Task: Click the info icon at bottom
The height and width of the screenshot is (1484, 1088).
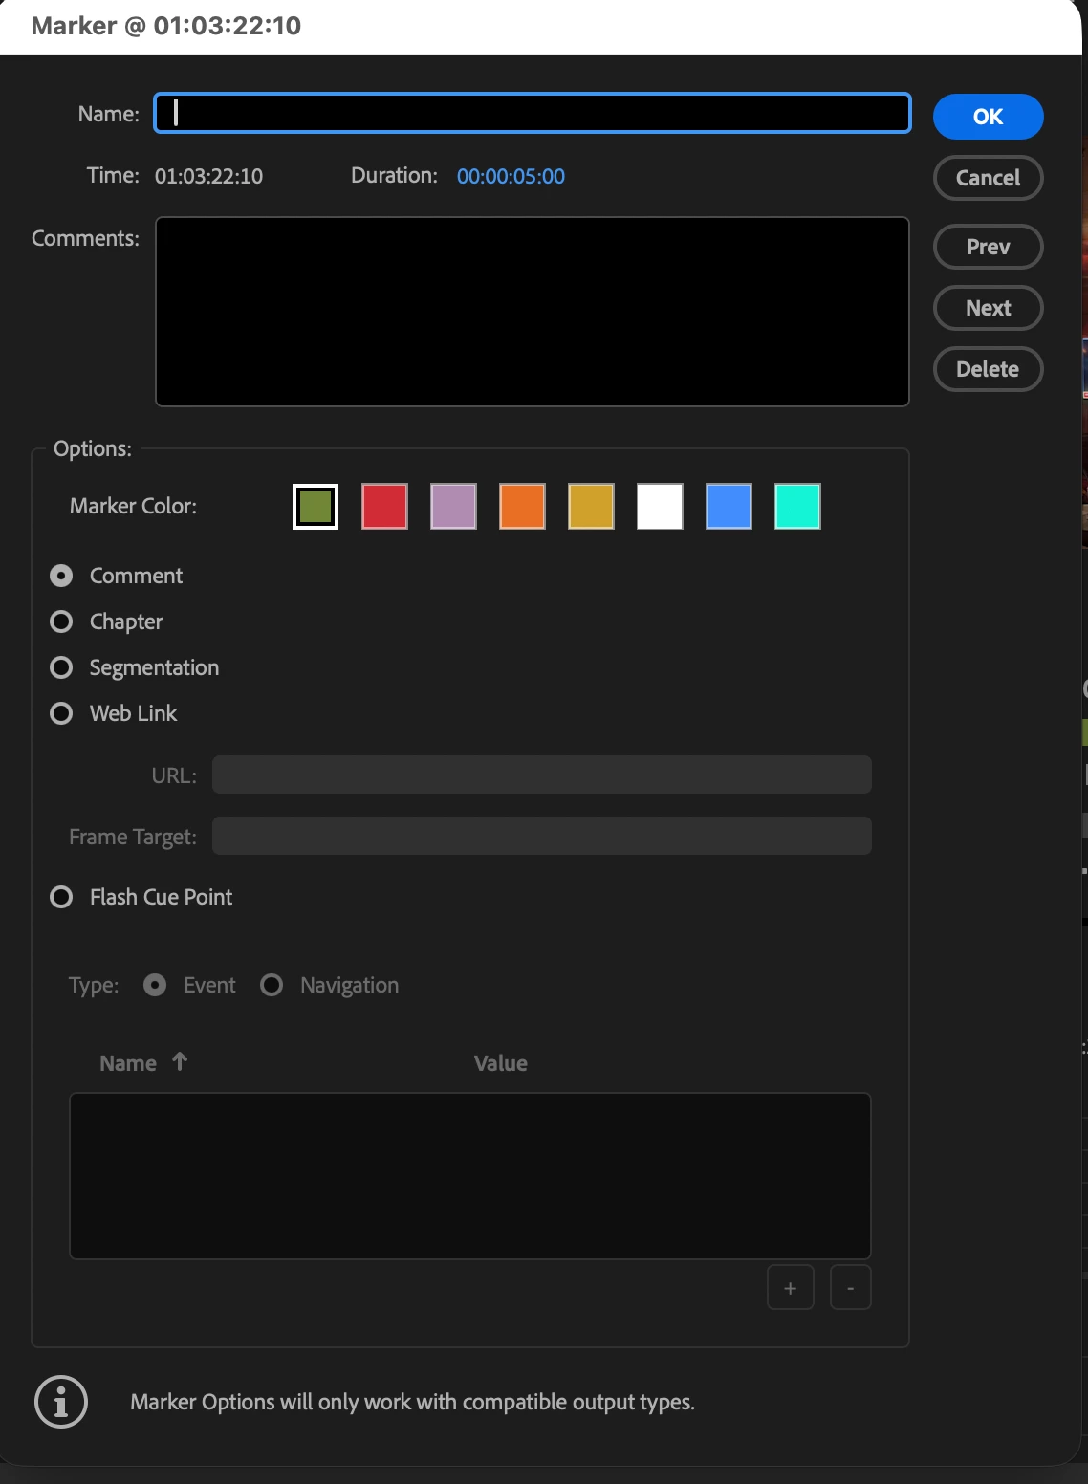Action: 61,1402
